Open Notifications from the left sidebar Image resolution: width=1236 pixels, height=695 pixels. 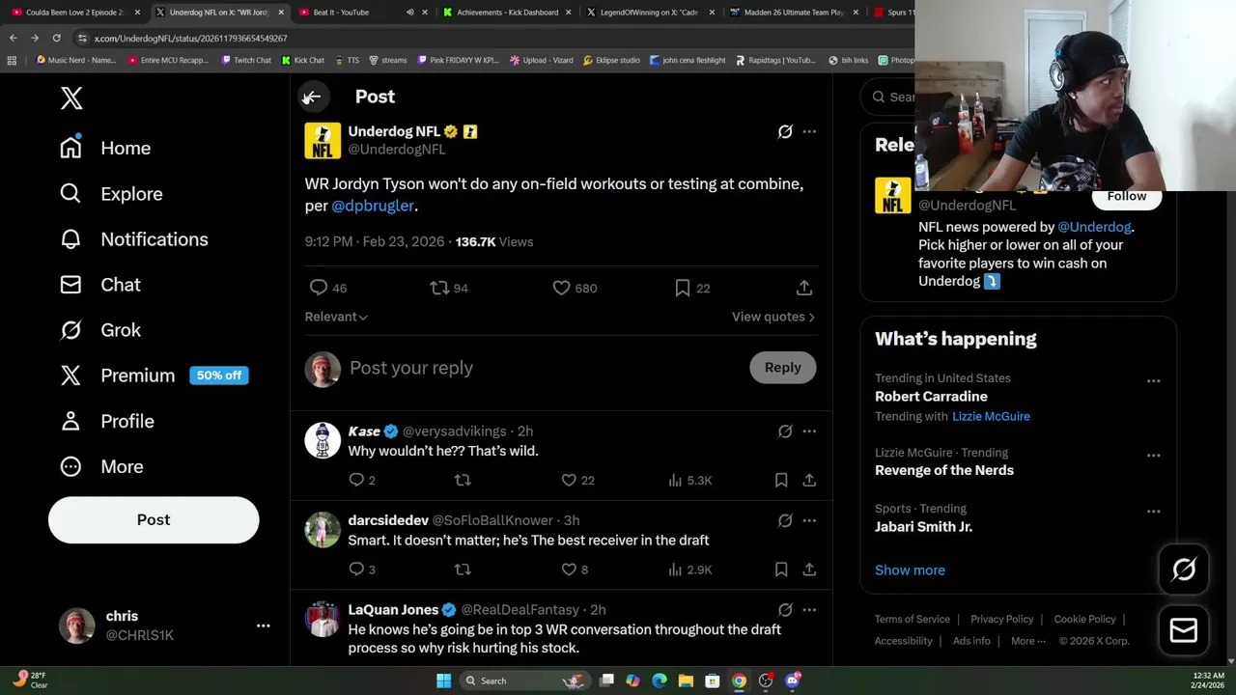(x=133, y=239)
